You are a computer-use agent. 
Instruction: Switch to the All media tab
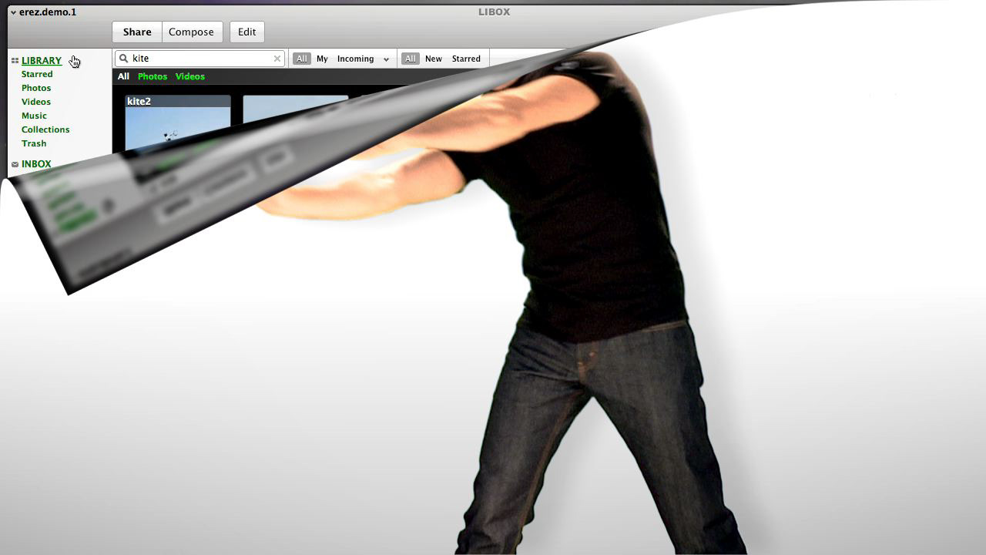(x=123, y=76)
